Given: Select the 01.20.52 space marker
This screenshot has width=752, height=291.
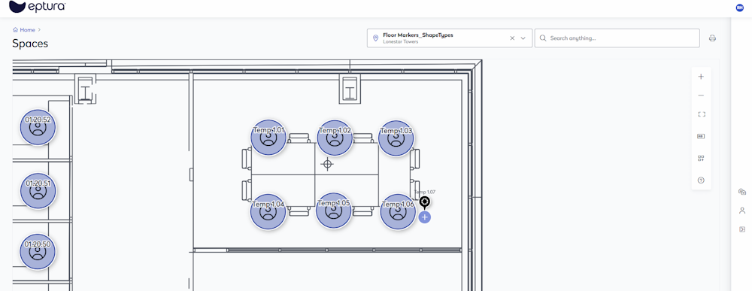Looking at the screenshot, I should pyautogui.click(x=38, y=127).
